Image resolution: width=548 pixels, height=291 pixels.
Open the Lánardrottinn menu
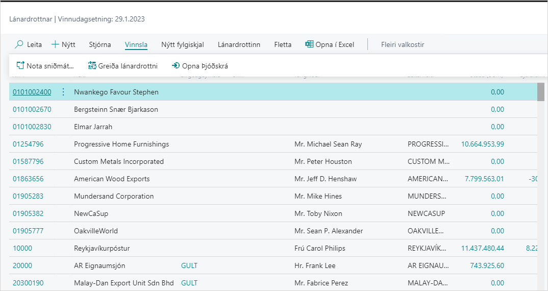[239, 44]
